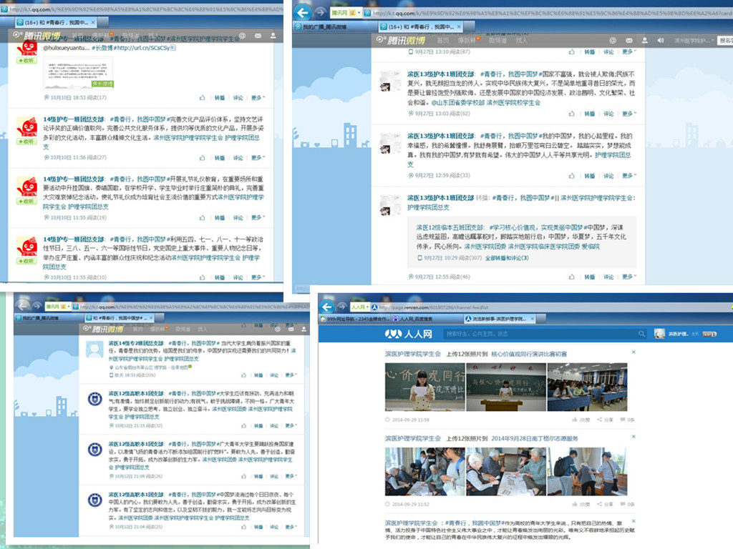Go forward in the bottom-left browser window
The height and width of the screenshot is (549, 733).
pyautogui.click(x=37, y=306)
